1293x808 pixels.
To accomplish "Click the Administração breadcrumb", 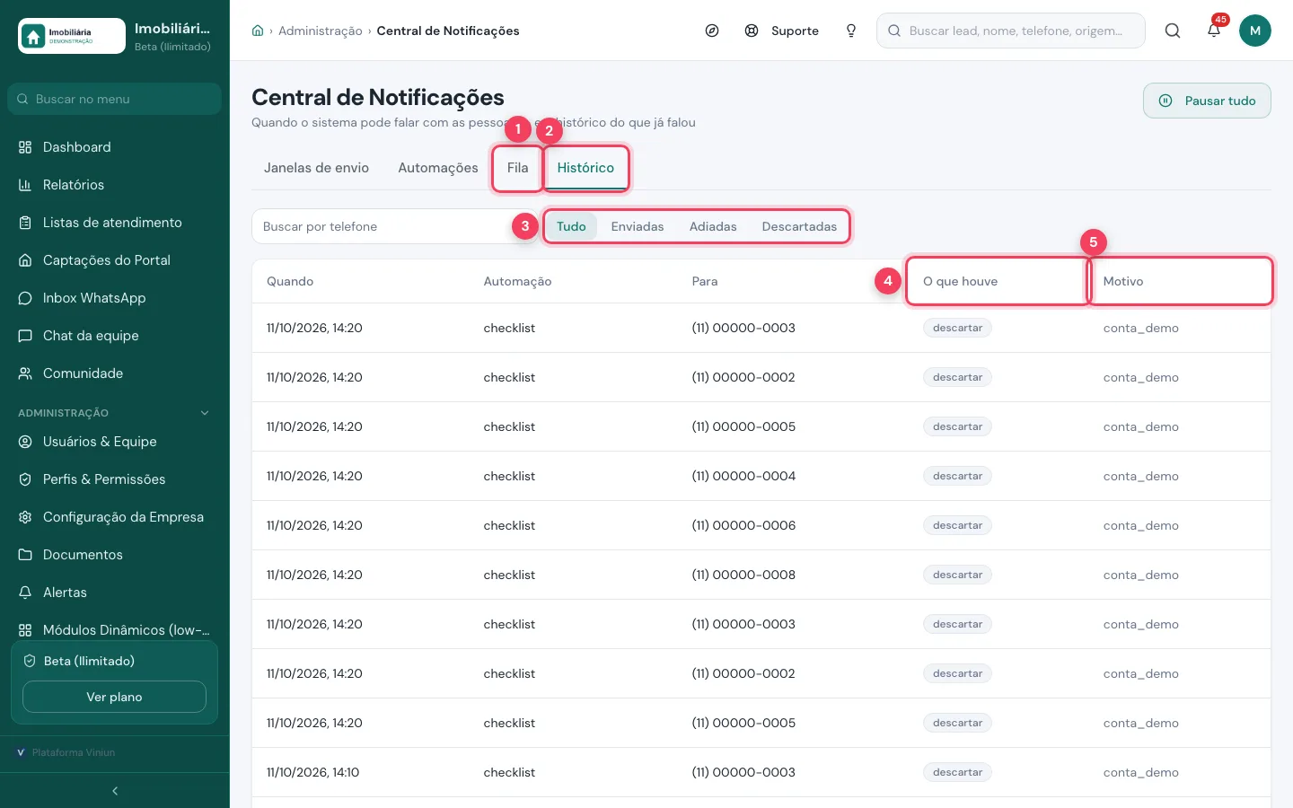I will [321, 31].
